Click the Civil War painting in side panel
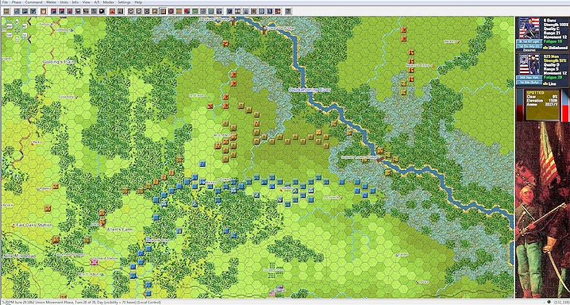 (542, 210)
